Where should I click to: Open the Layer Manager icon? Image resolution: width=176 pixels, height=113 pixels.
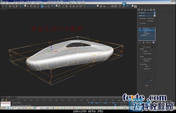click(x=109, y=6)
